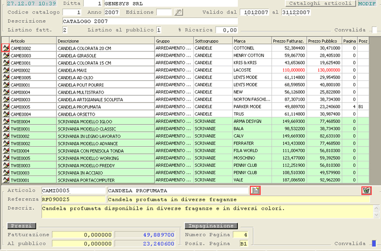Click the edit icon for row CAMI0005
This screenshot has height=251, width=381.
[x=5, y=106]
